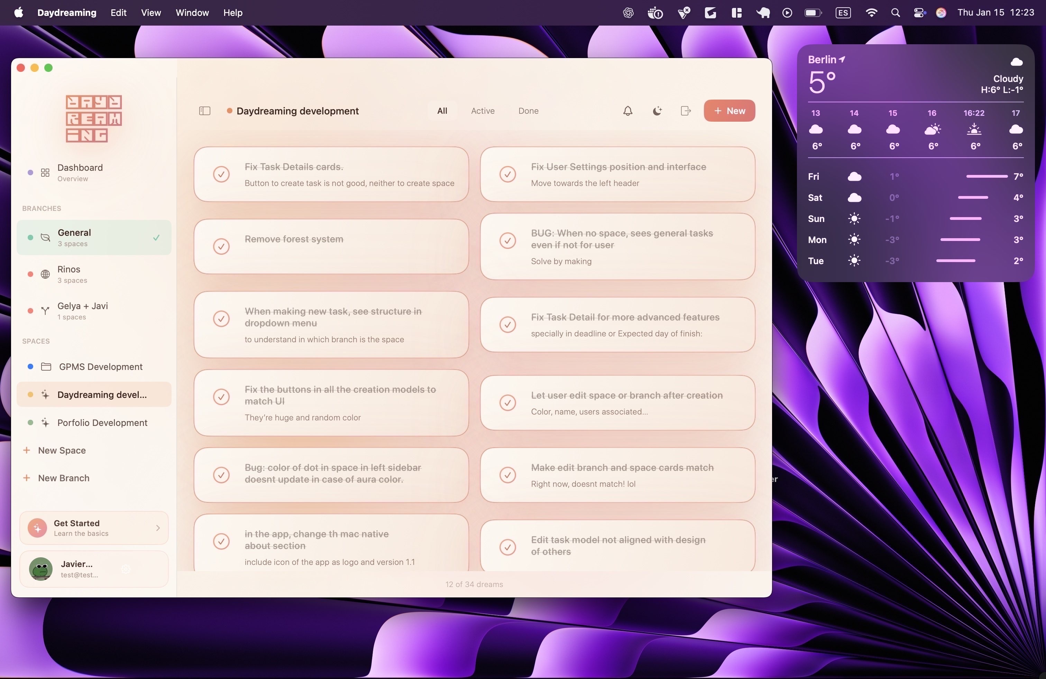Image resolution: width=1046 pixels, height=679 pixels.
Task: Toggle checkmark on 'When making new task' card
Action: (221, 318)
